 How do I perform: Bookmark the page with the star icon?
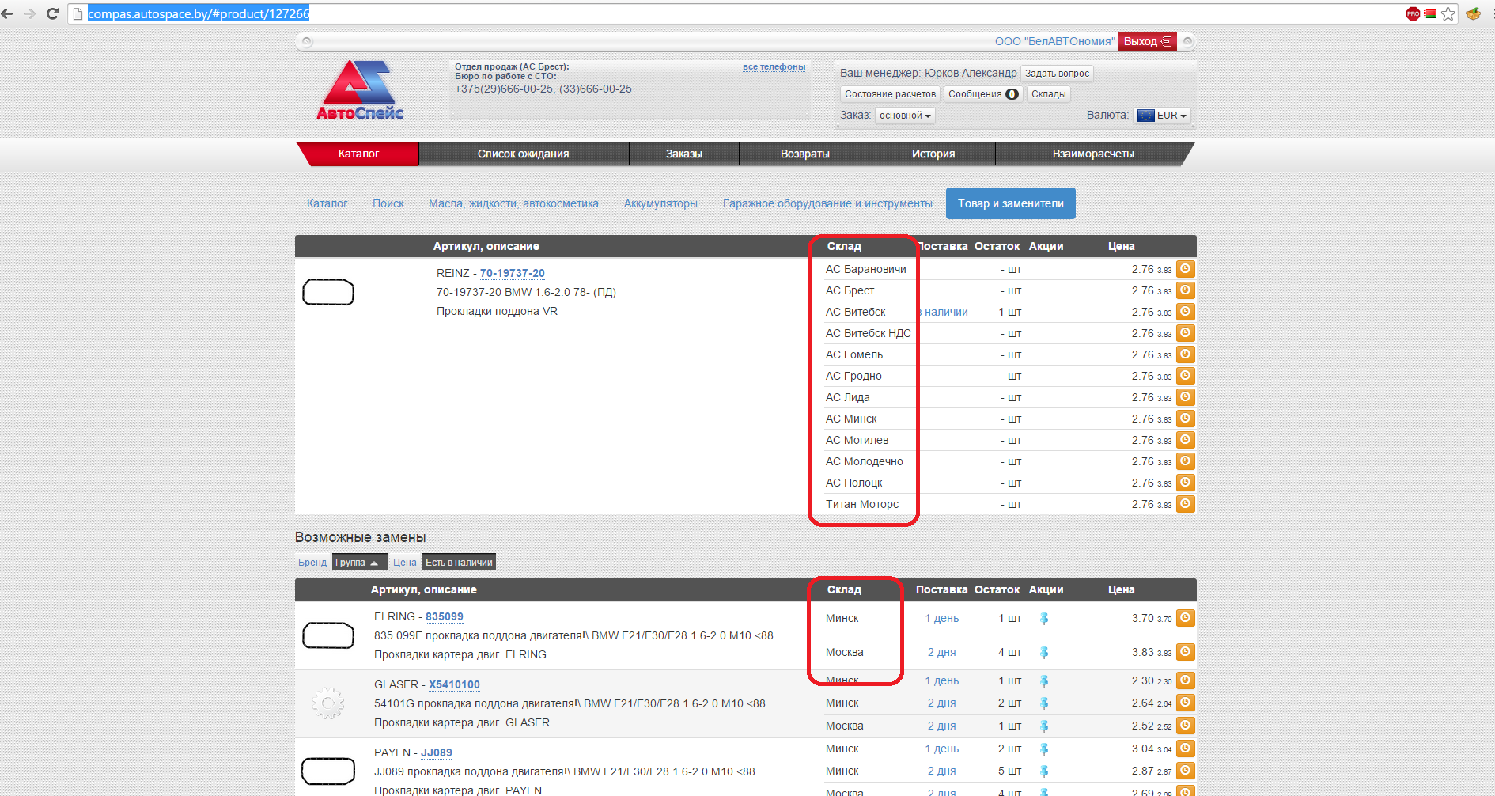click(x=1448, y=13)
